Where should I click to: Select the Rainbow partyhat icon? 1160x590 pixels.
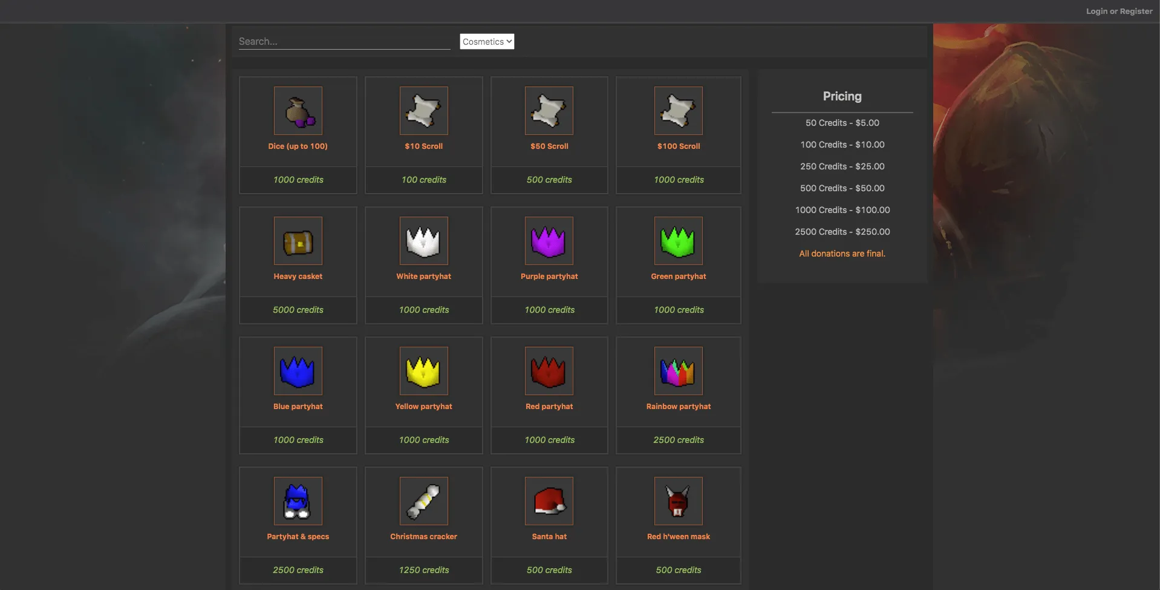[x=678, y=371]
